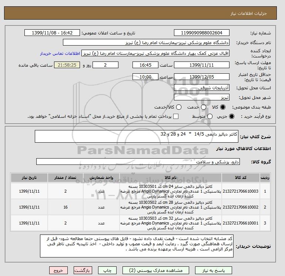This screenshot has height=276, width=285.
Task: Click the buyer notes text area
Action: (137, 246)
